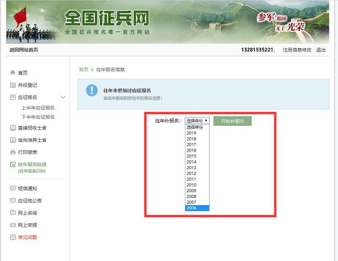The height and width of the screenshot is (261, 338).
Task: Click the 网上咨询 chat icon
Action: (13, 213)
